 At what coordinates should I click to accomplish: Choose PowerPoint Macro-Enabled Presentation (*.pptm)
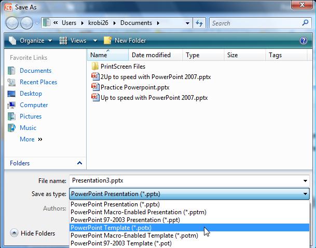click(x=189, y=212)
